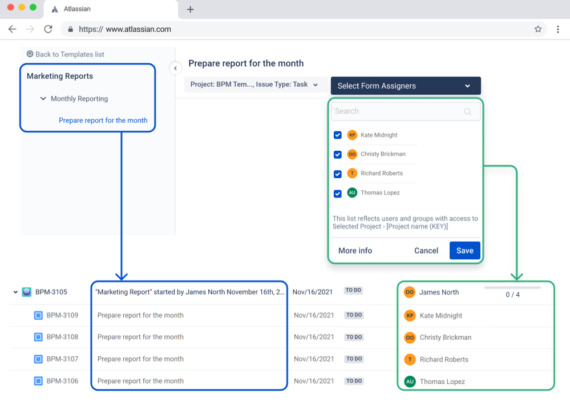Click Thomas Lopez assignee in issue list

442,381
